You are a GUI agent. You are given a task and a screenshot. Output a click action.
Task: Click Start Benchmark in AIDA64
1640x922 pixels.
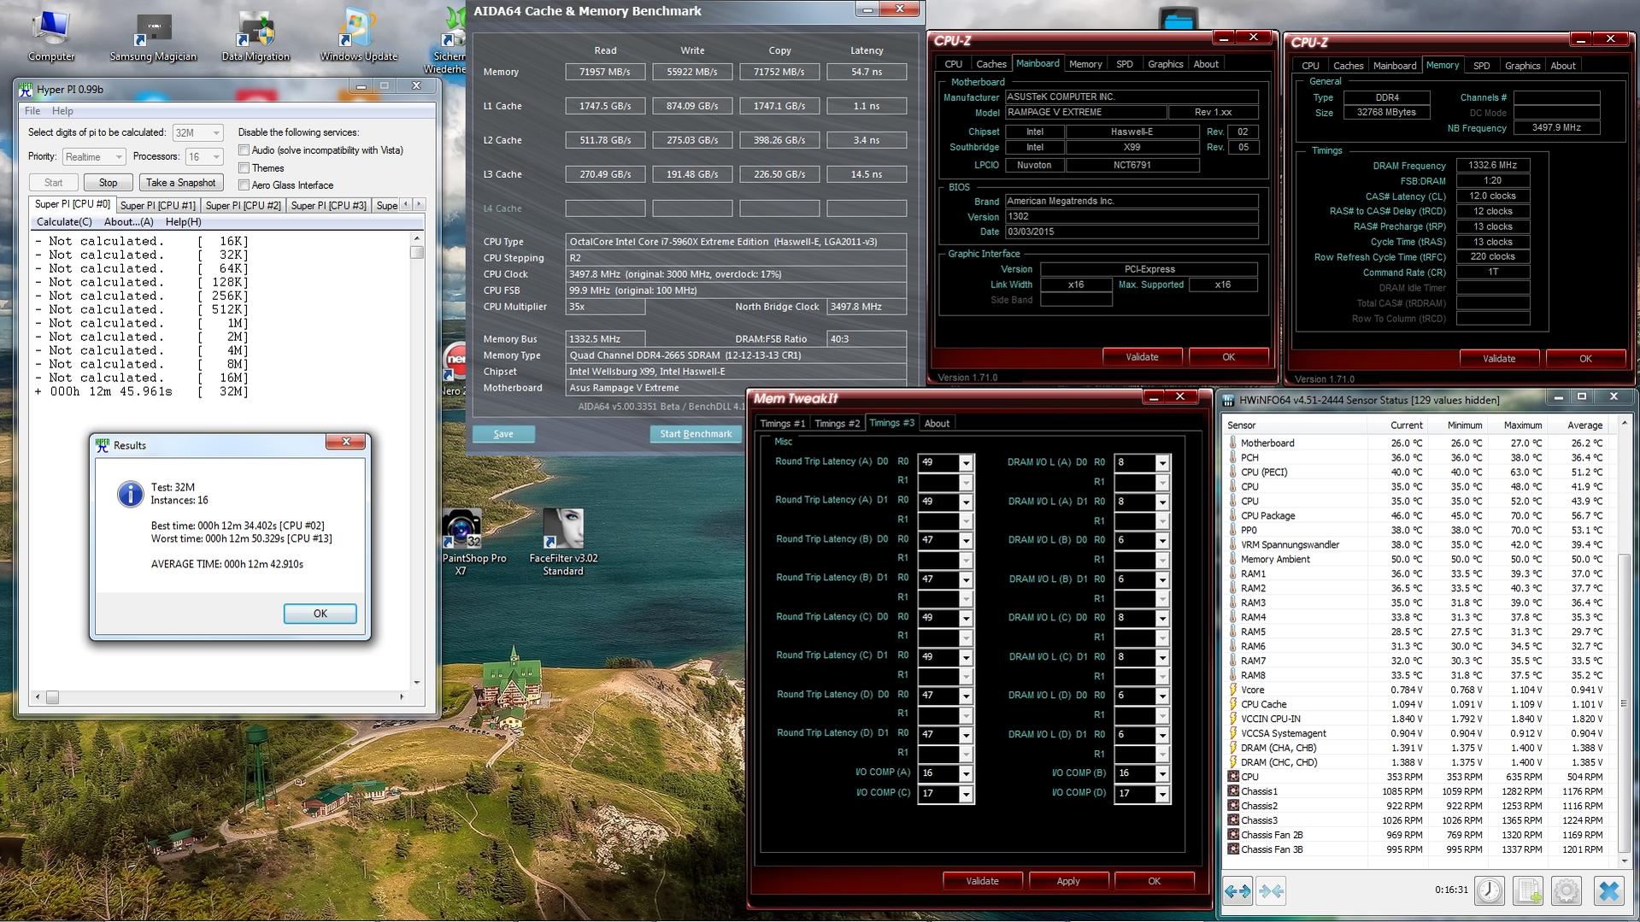click(696, 434)
